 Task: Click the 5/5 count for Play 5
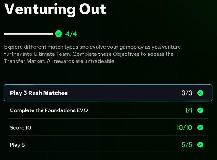187,145
